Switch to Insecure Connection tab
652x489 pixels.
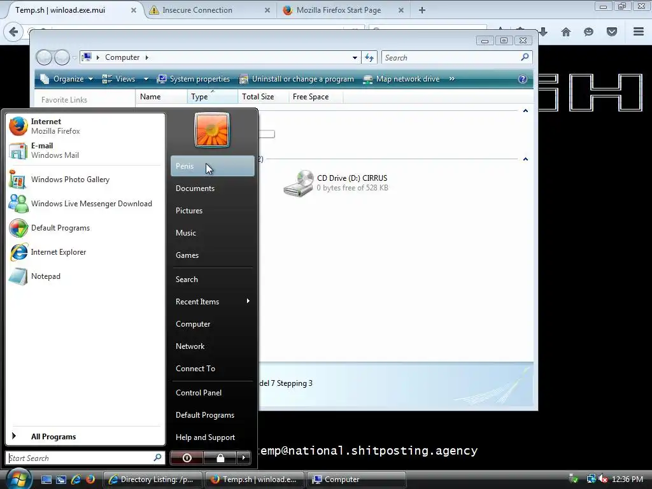pyautogui.click(x=210, y=10)
